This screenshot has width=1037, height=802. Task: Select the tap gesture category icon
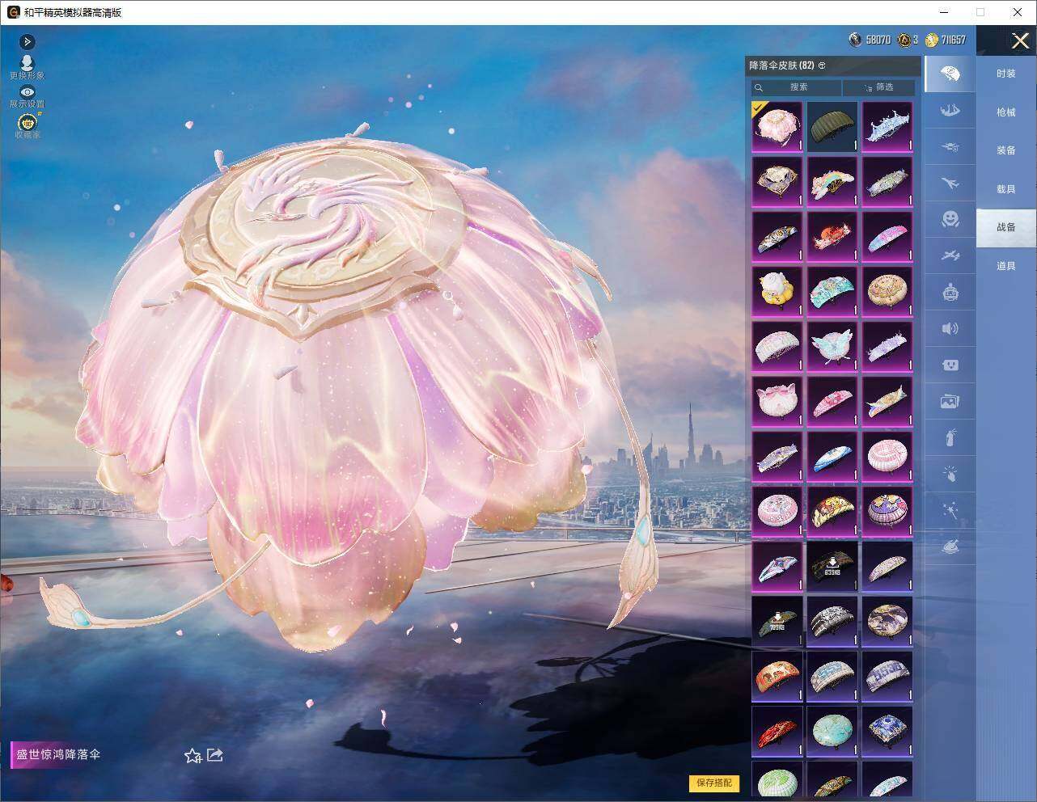tap(950, 475)
